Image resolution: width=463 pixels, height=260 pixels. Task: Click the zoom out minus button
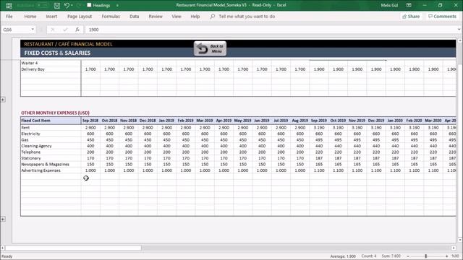coord(408,256)
